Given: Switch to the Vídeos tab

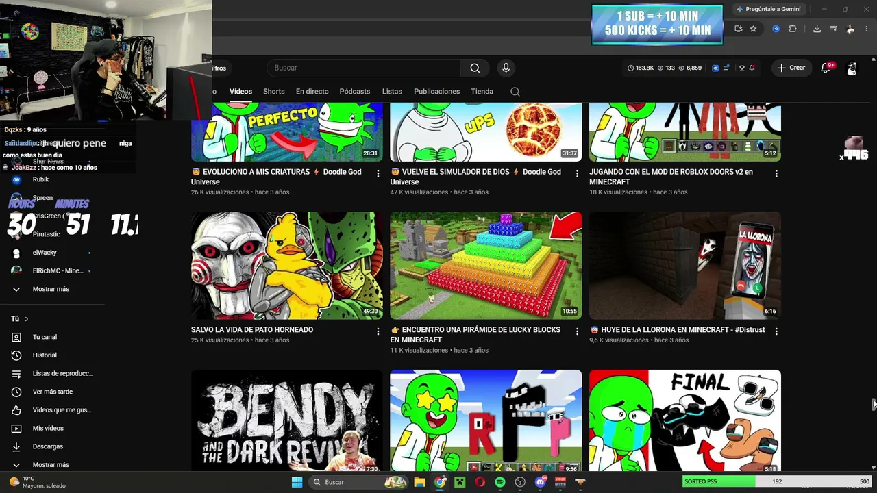Looking at the screenshot, I should 240,92.
